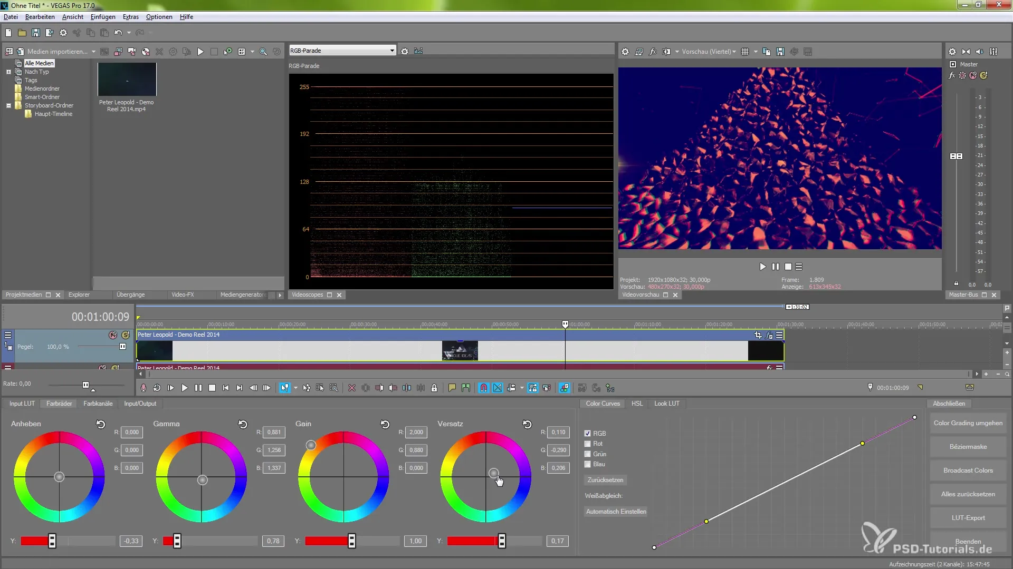The image size is (1013, 569).
Task: Switch to the Explorer tab
Action: click(x=79, y=295)
